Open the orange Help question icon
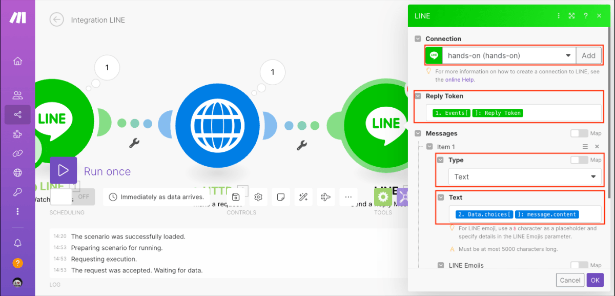 (x=17, y=263)
